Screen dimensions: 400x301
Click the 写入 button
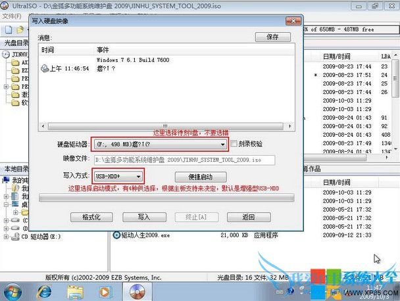(144, 217)
